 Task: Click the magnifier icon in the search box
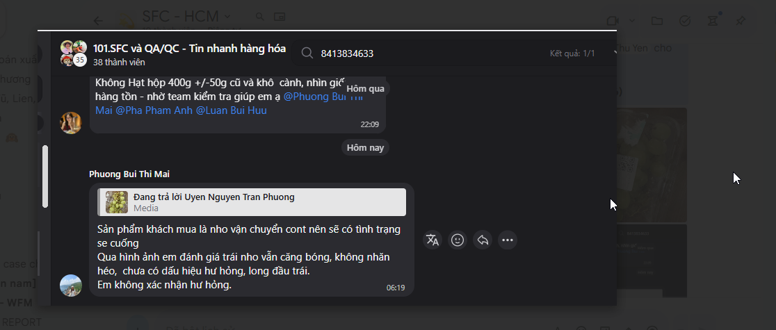307,53
